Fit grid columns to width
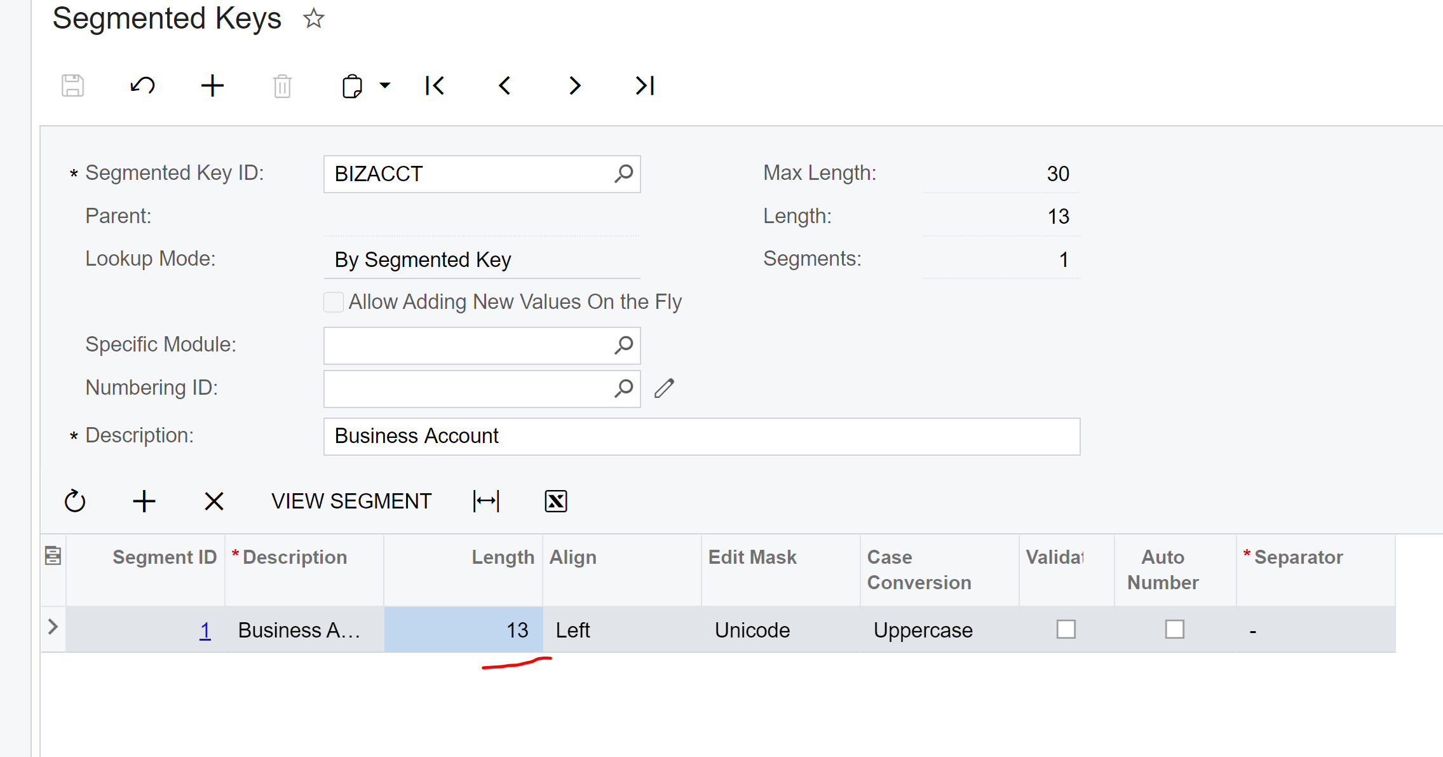The image size is (1443, 757). point(486,501)
